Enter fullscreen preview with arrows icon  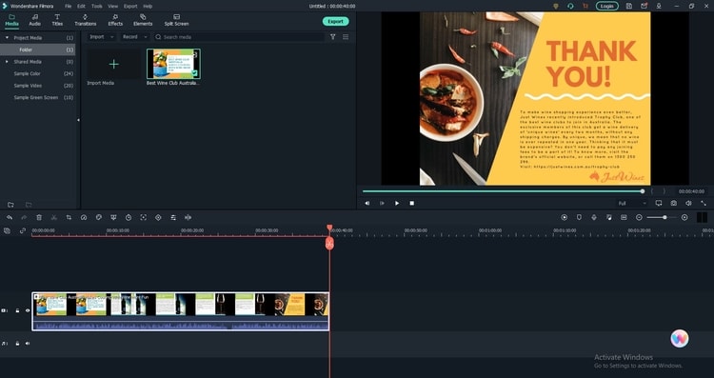coord(704,203)
